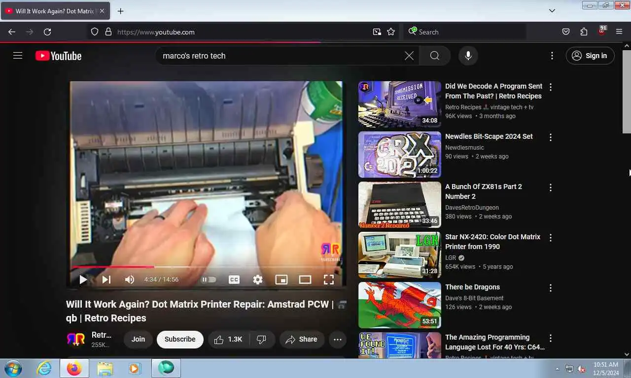
Task: Select the 'Will It Work Again' tab
Action: [54, 11]
